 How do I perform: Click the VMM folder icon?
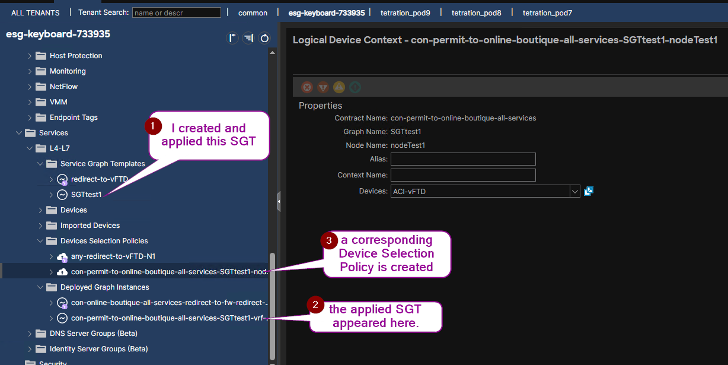[x=41, y=102]
